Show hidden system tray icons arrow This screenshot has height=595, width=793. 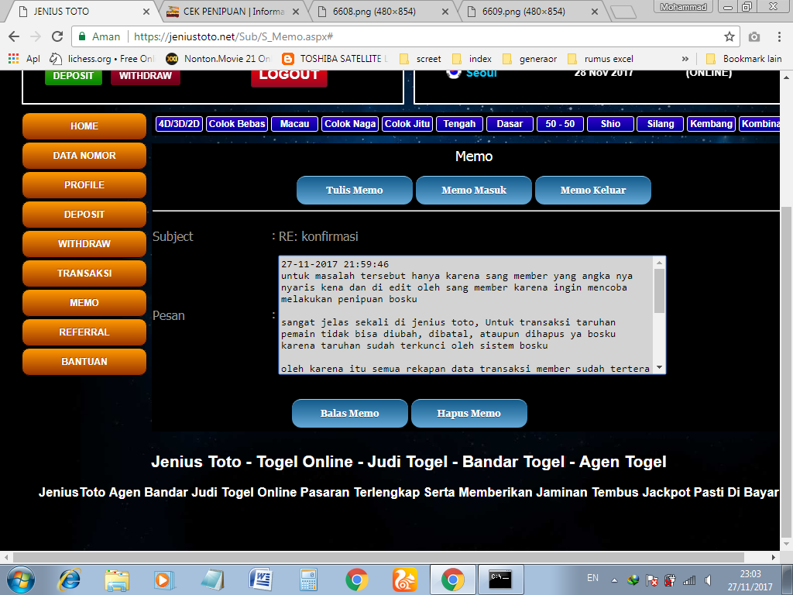[614, 580]
